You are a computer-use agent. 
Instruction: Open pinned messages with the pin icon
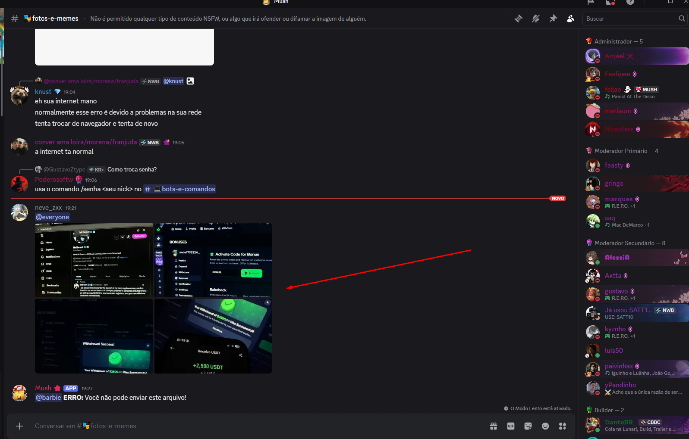click(x=553, y=19)
